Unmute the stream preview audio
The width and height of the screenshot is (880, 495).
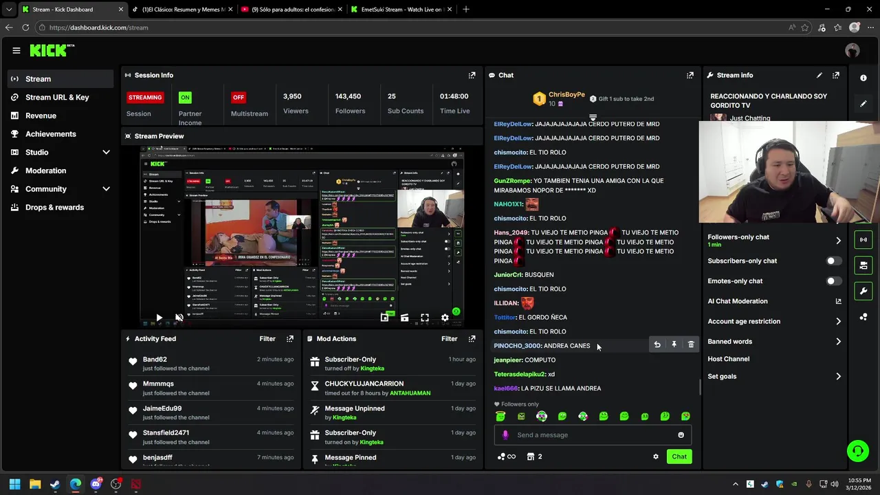pos(179,318)
